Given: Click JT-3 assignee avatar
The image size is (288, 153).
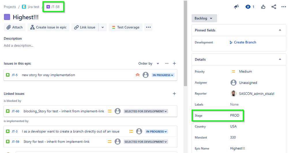Looking at the screenshot, I should [x=139, y=131].
